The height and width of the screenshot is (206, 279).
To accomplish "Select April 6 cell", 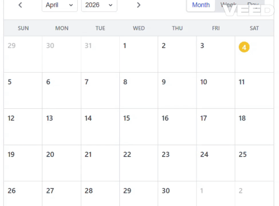I will coord(62,90).
